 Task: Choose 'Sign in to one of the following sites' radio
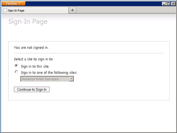click(16, 72)
